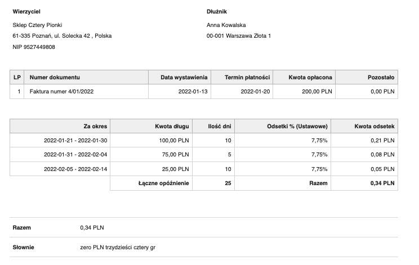Click the 0,05 PLN interest amount cell
The width and height of the screenshot is (419, 265).
(x=382, y=169)
